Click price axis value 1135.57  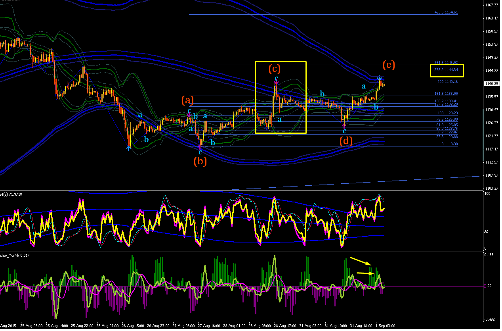[x=492, y=97]
